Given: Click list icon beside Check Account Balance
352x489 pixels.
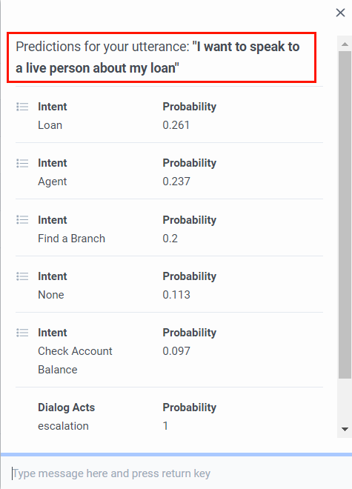Looking at the screenshot, I should pyautogui.click(x=22, y=333).
